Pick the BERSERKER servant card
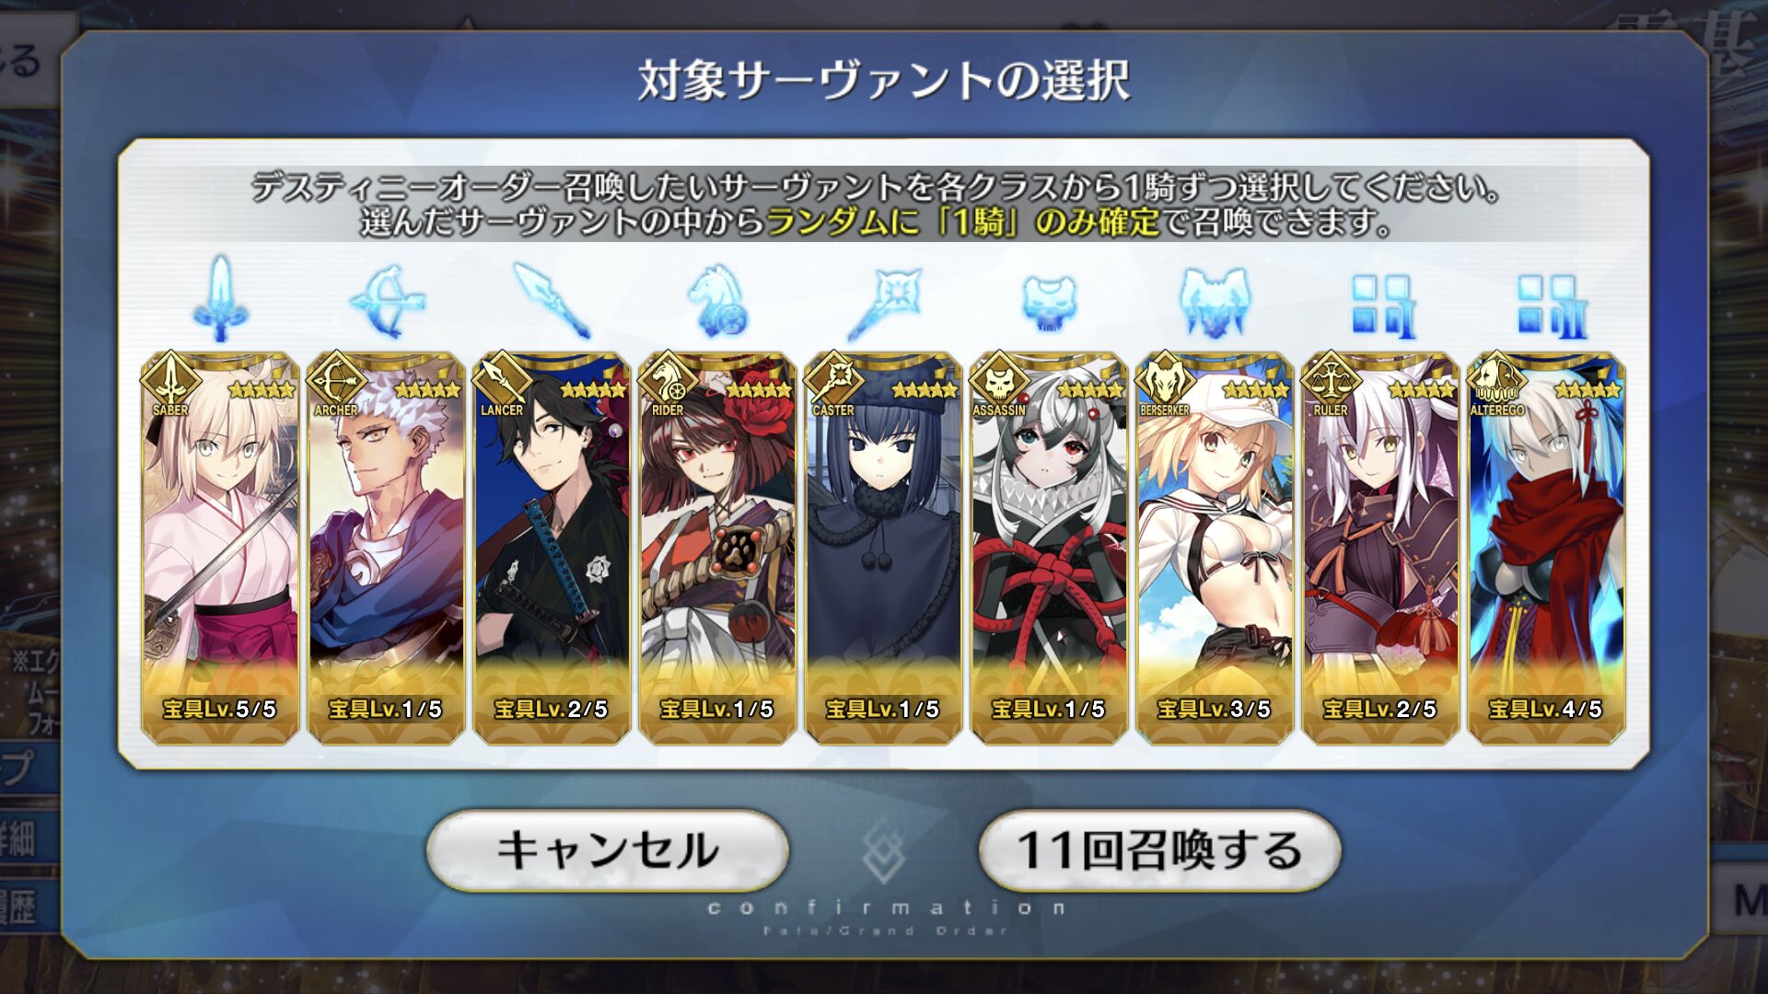Image resolution: width=1768 pixels, height=994 pixels. tap(1215, 549)
